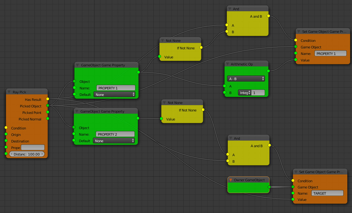Collapse the Ray Pick node
The width and height of the screenshot is (352, 213).
[9, 92]
